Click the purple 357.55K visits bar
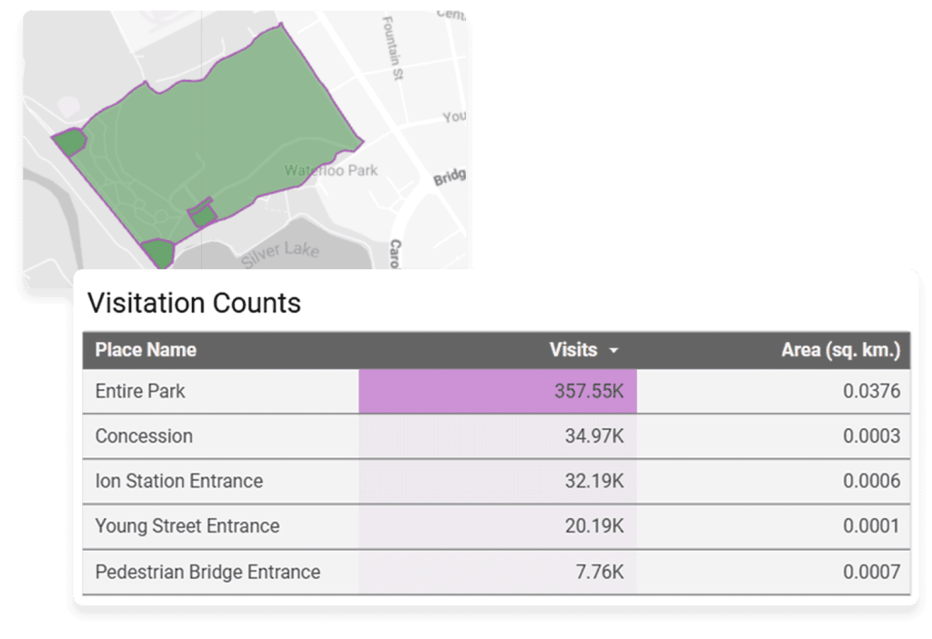This screenshot has height=639, width=932. coord(498,392)
